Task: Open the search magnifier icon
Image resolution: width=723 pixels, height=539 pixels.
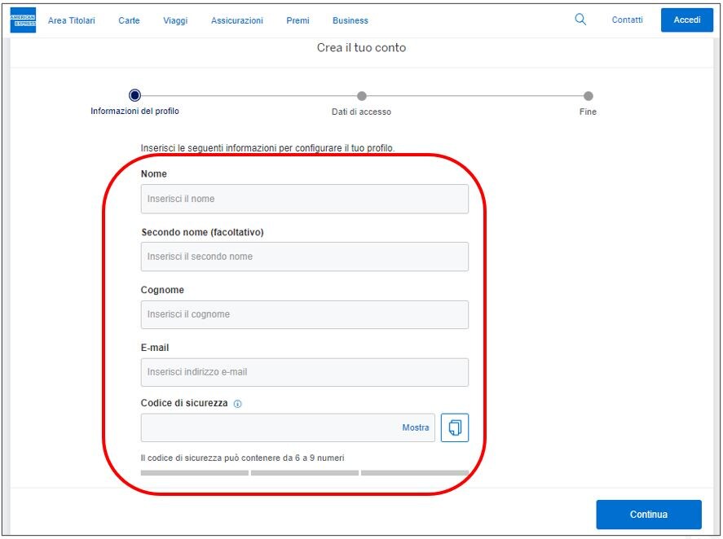Action: pos(580,20)
